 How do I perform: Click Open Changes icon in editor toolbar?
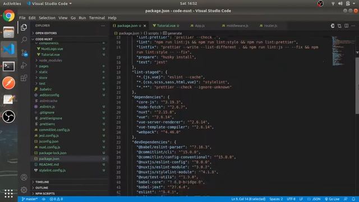coord(333,26)
